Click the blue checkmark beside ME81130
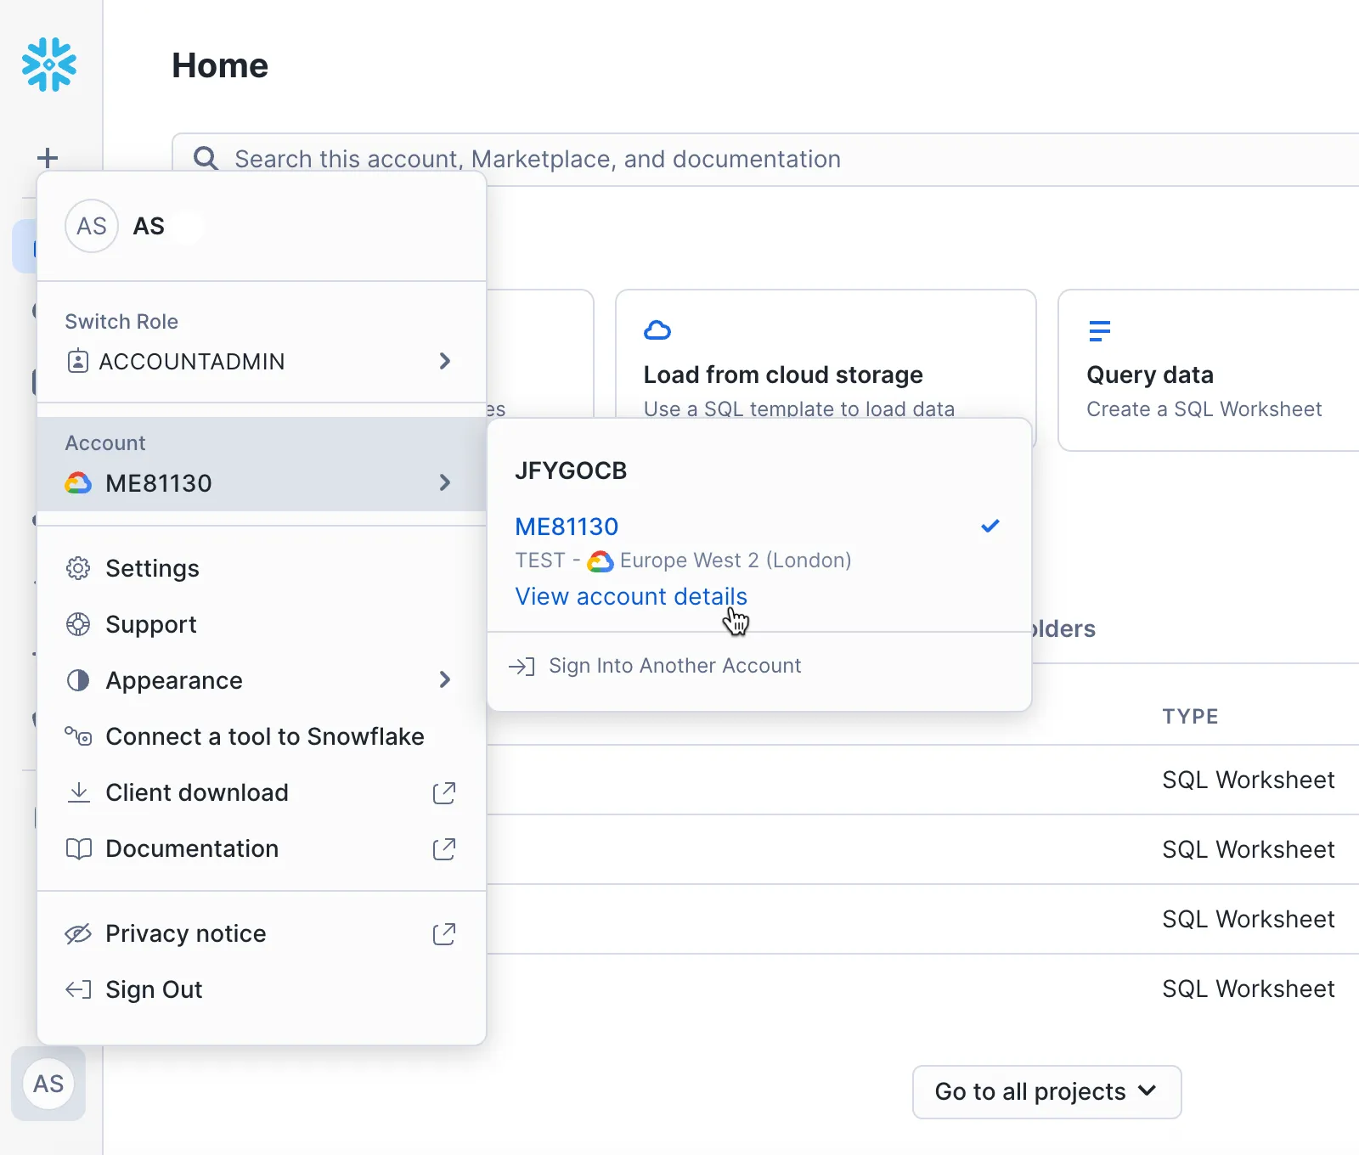The width and height of the screenshot is (1359, 1155). pyautogui.click(x=990, y=527)
